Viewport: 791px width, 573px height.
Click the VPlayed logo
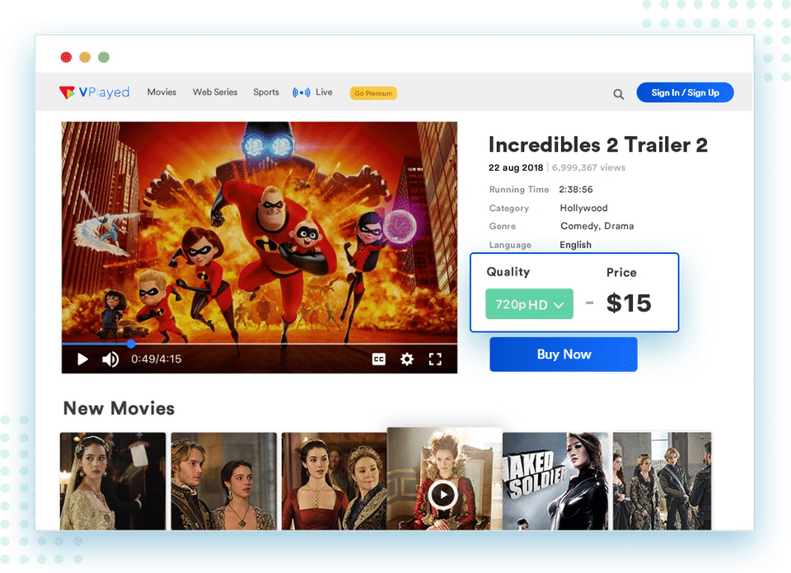click(94, 92)
